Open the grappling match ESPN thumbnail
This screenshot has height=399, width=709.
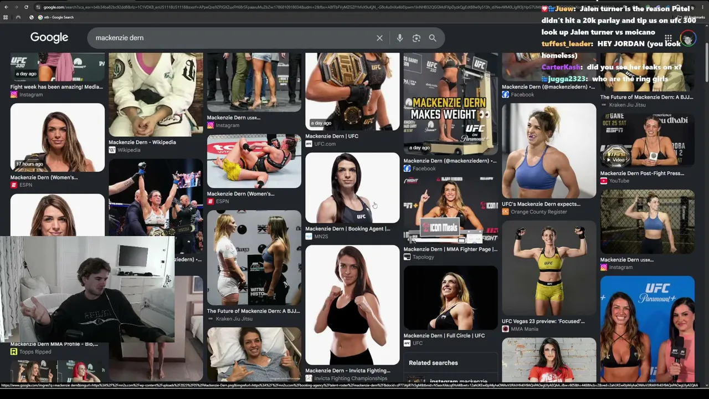coord(254,161)
